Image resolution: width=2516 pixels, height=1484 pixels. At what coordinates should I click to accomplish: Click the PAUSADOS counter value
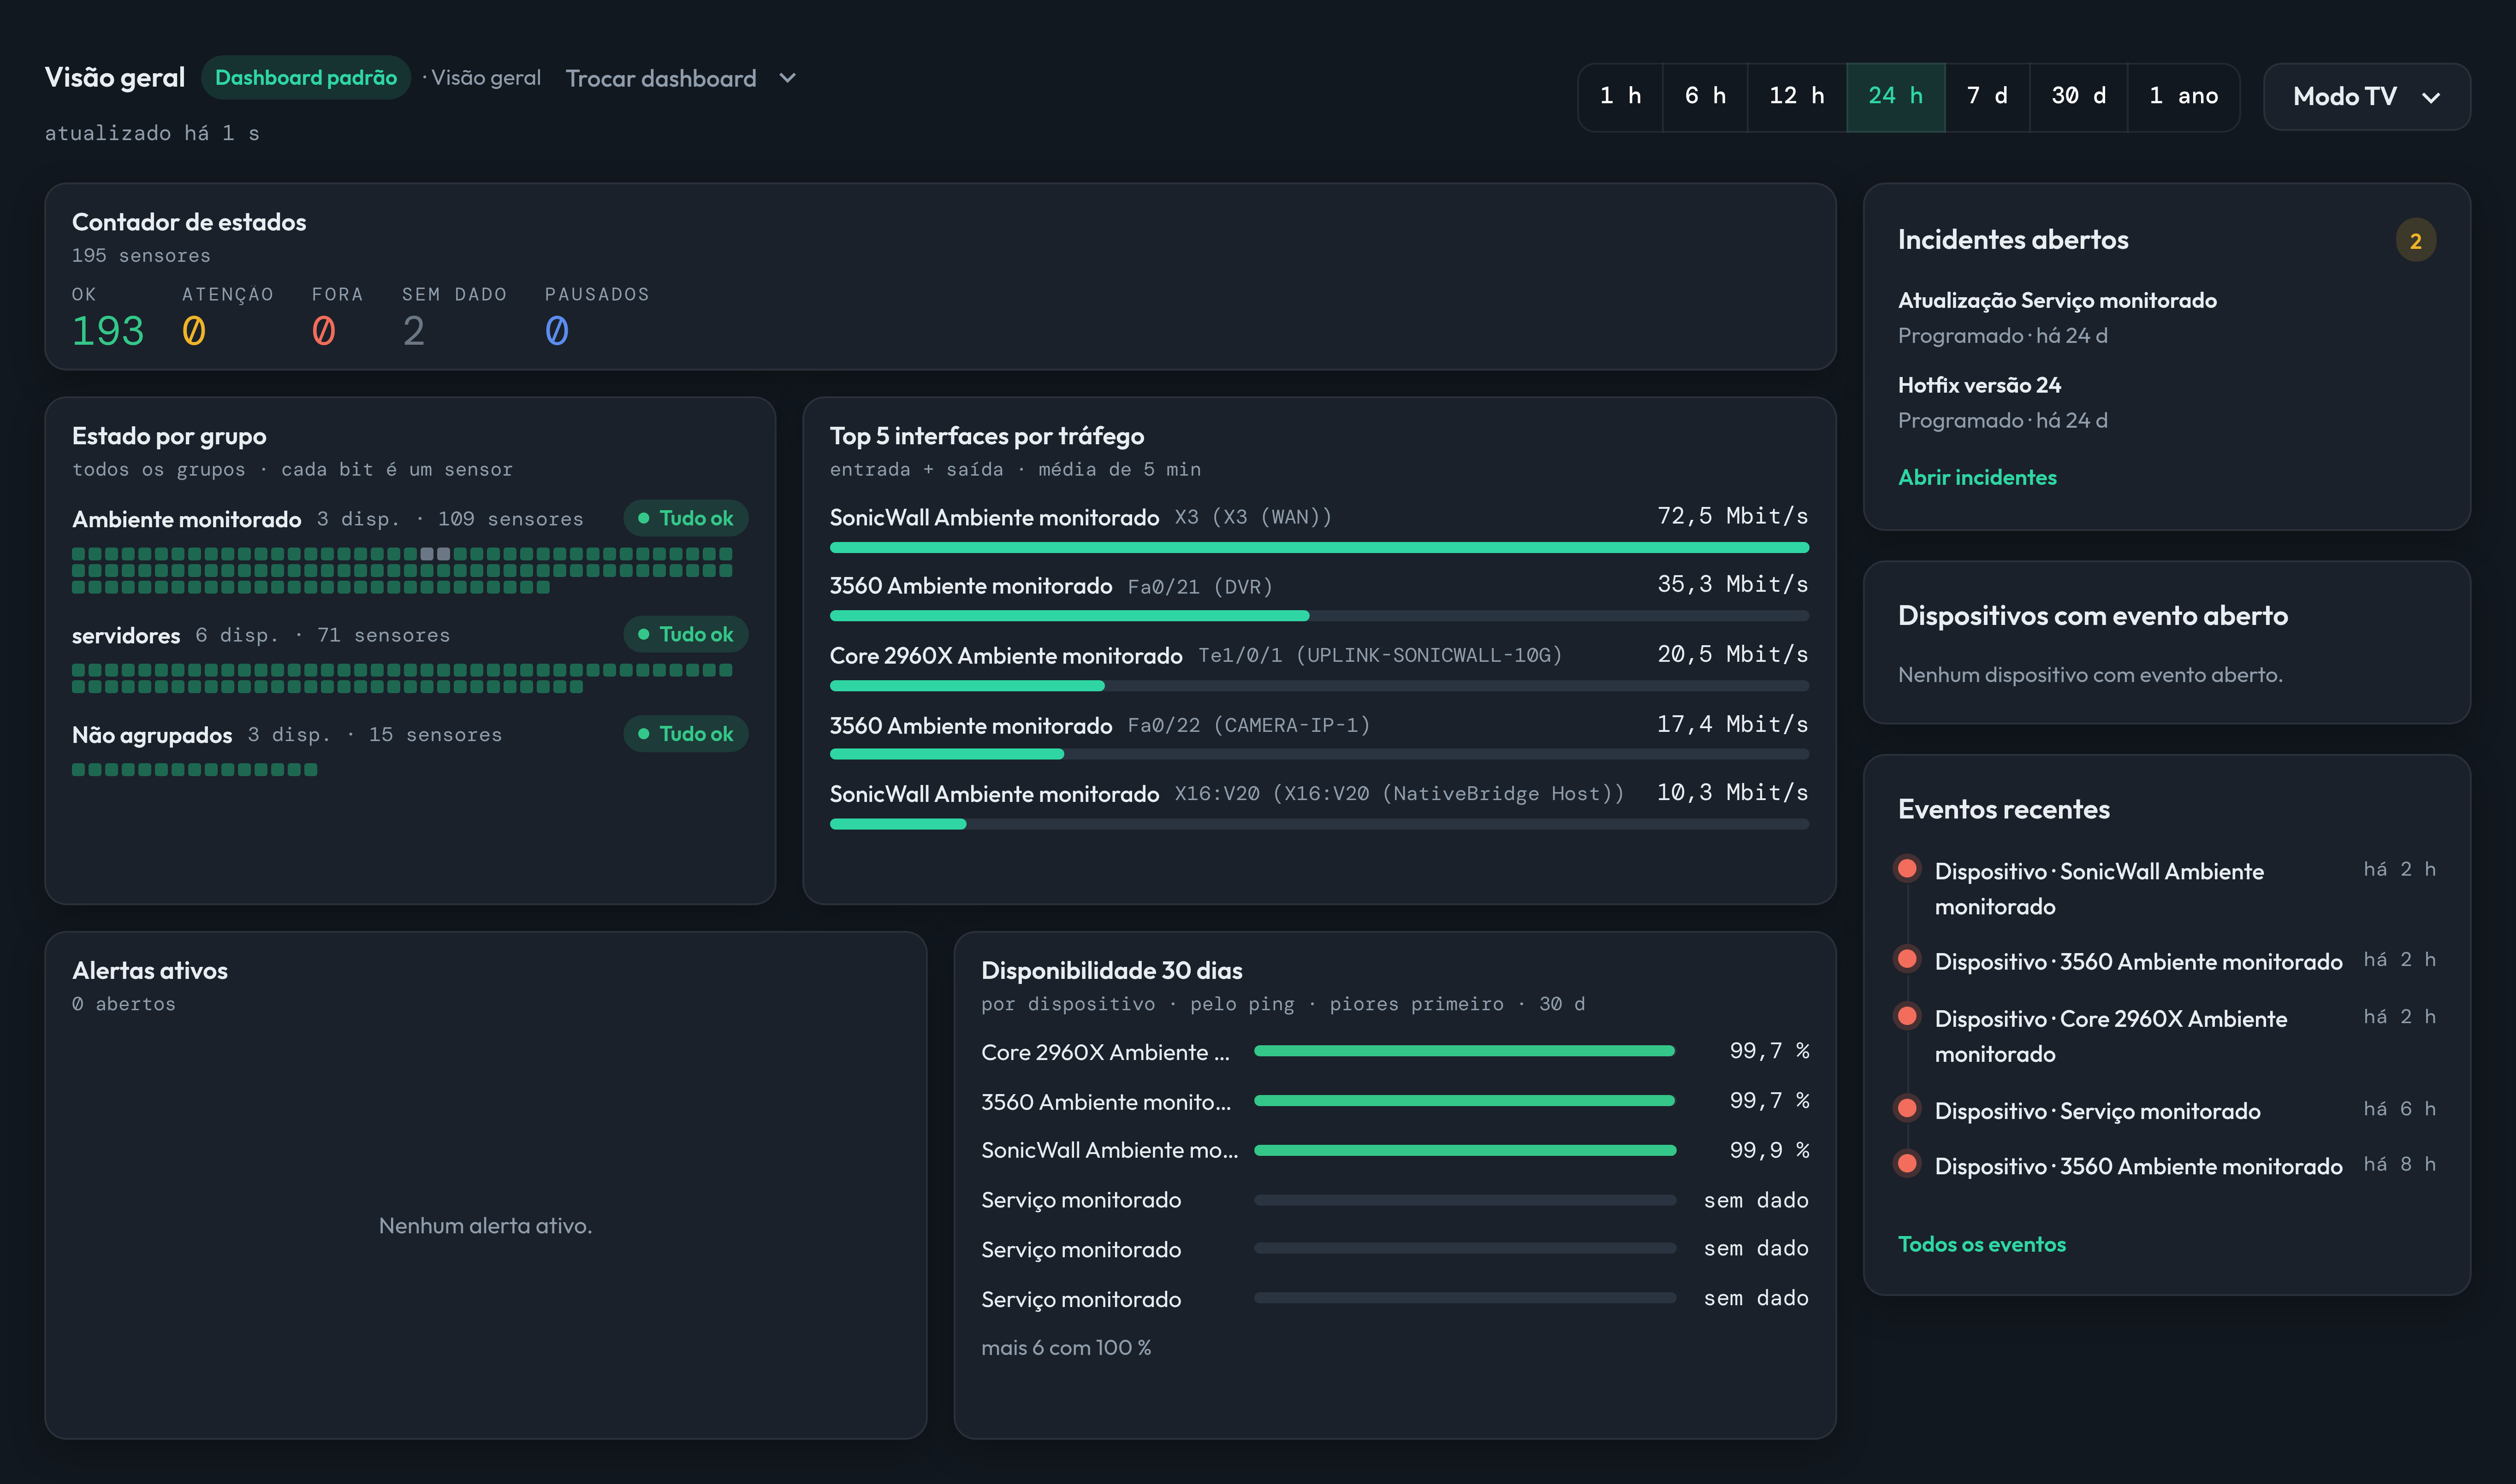(557, 331)
